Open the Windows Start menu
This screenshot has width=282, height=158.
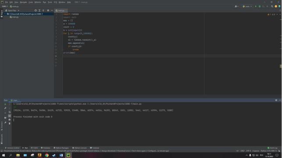click(4, 155)
